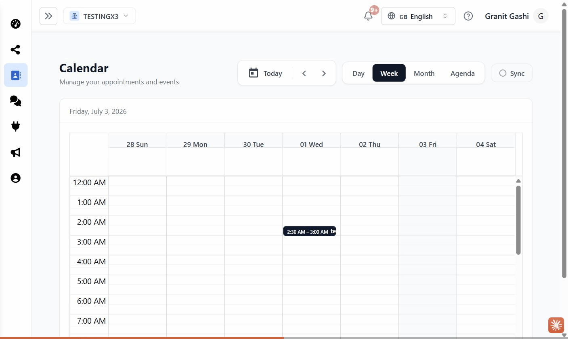The width and height of the screenshot is (568, 339).
Task: Open the English language selector
Action: (x=418, y=16)
